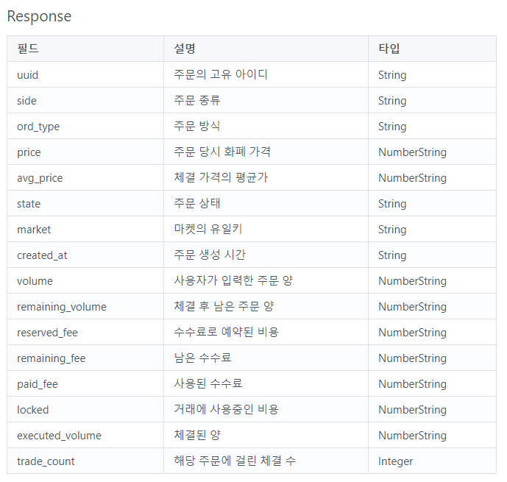507x482 pixels.
Task: Select description 주문 생성 시간
Action: click(x=210, y=255)
